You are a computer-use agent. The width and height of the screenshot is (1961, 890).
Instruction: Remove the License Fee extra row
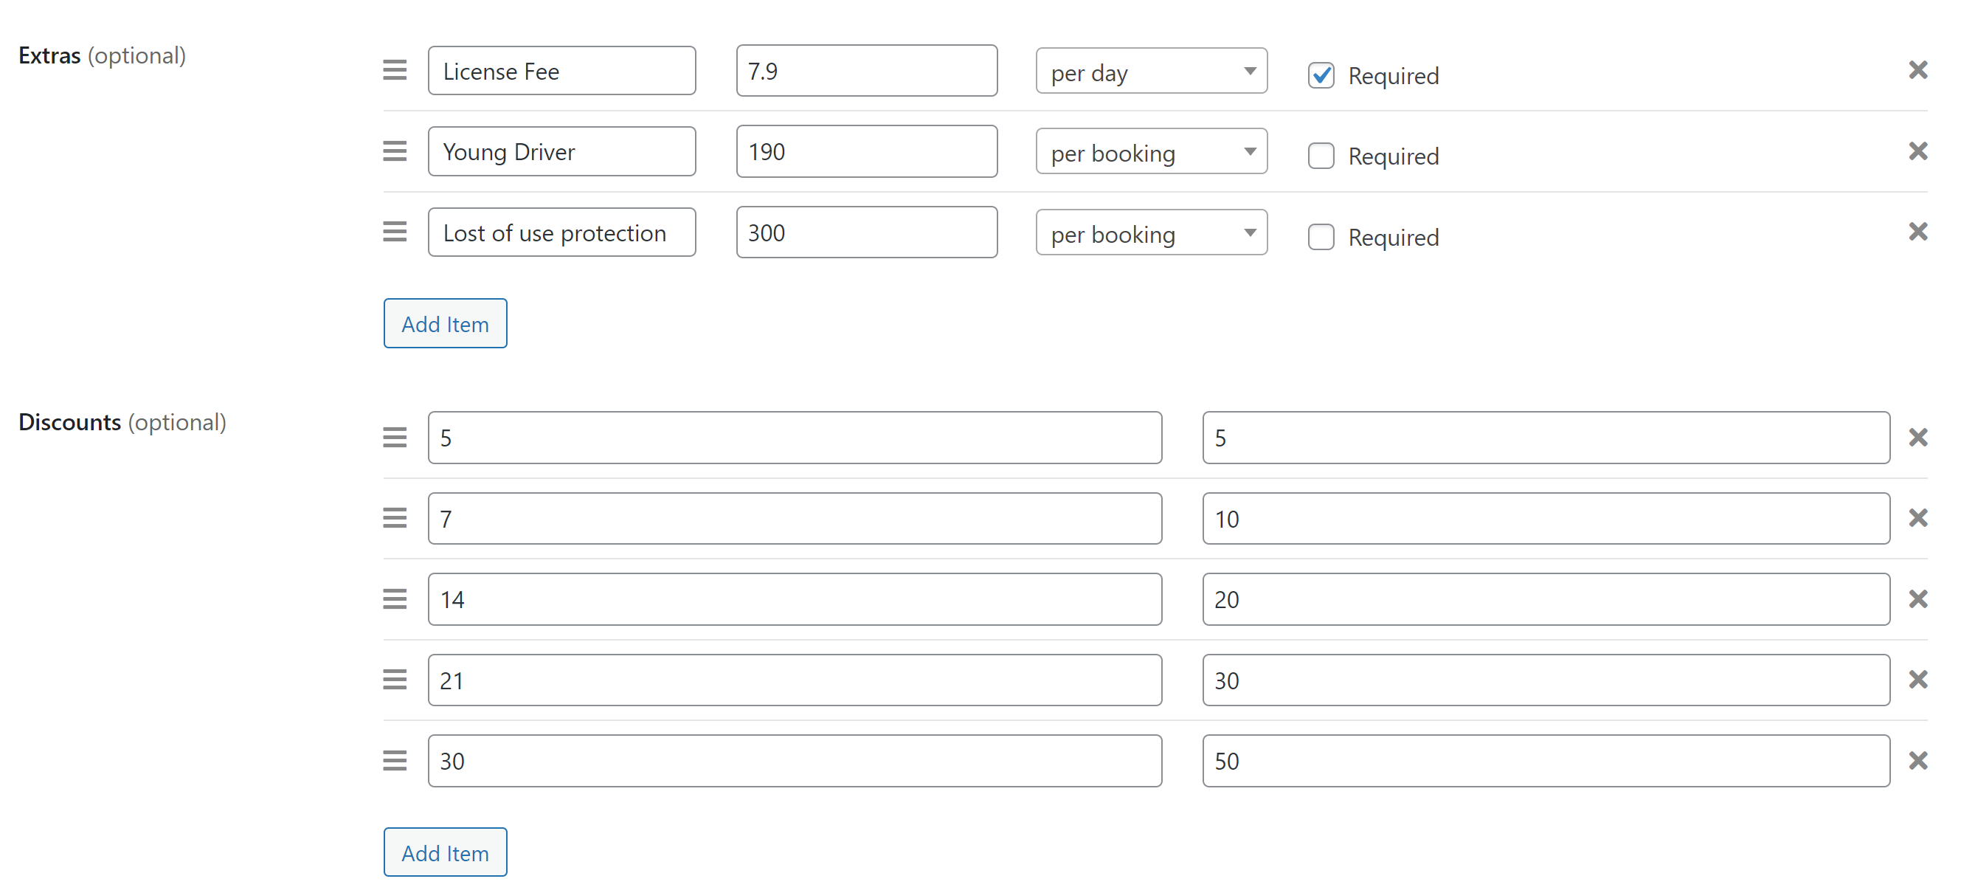[x=1917, y=70]
